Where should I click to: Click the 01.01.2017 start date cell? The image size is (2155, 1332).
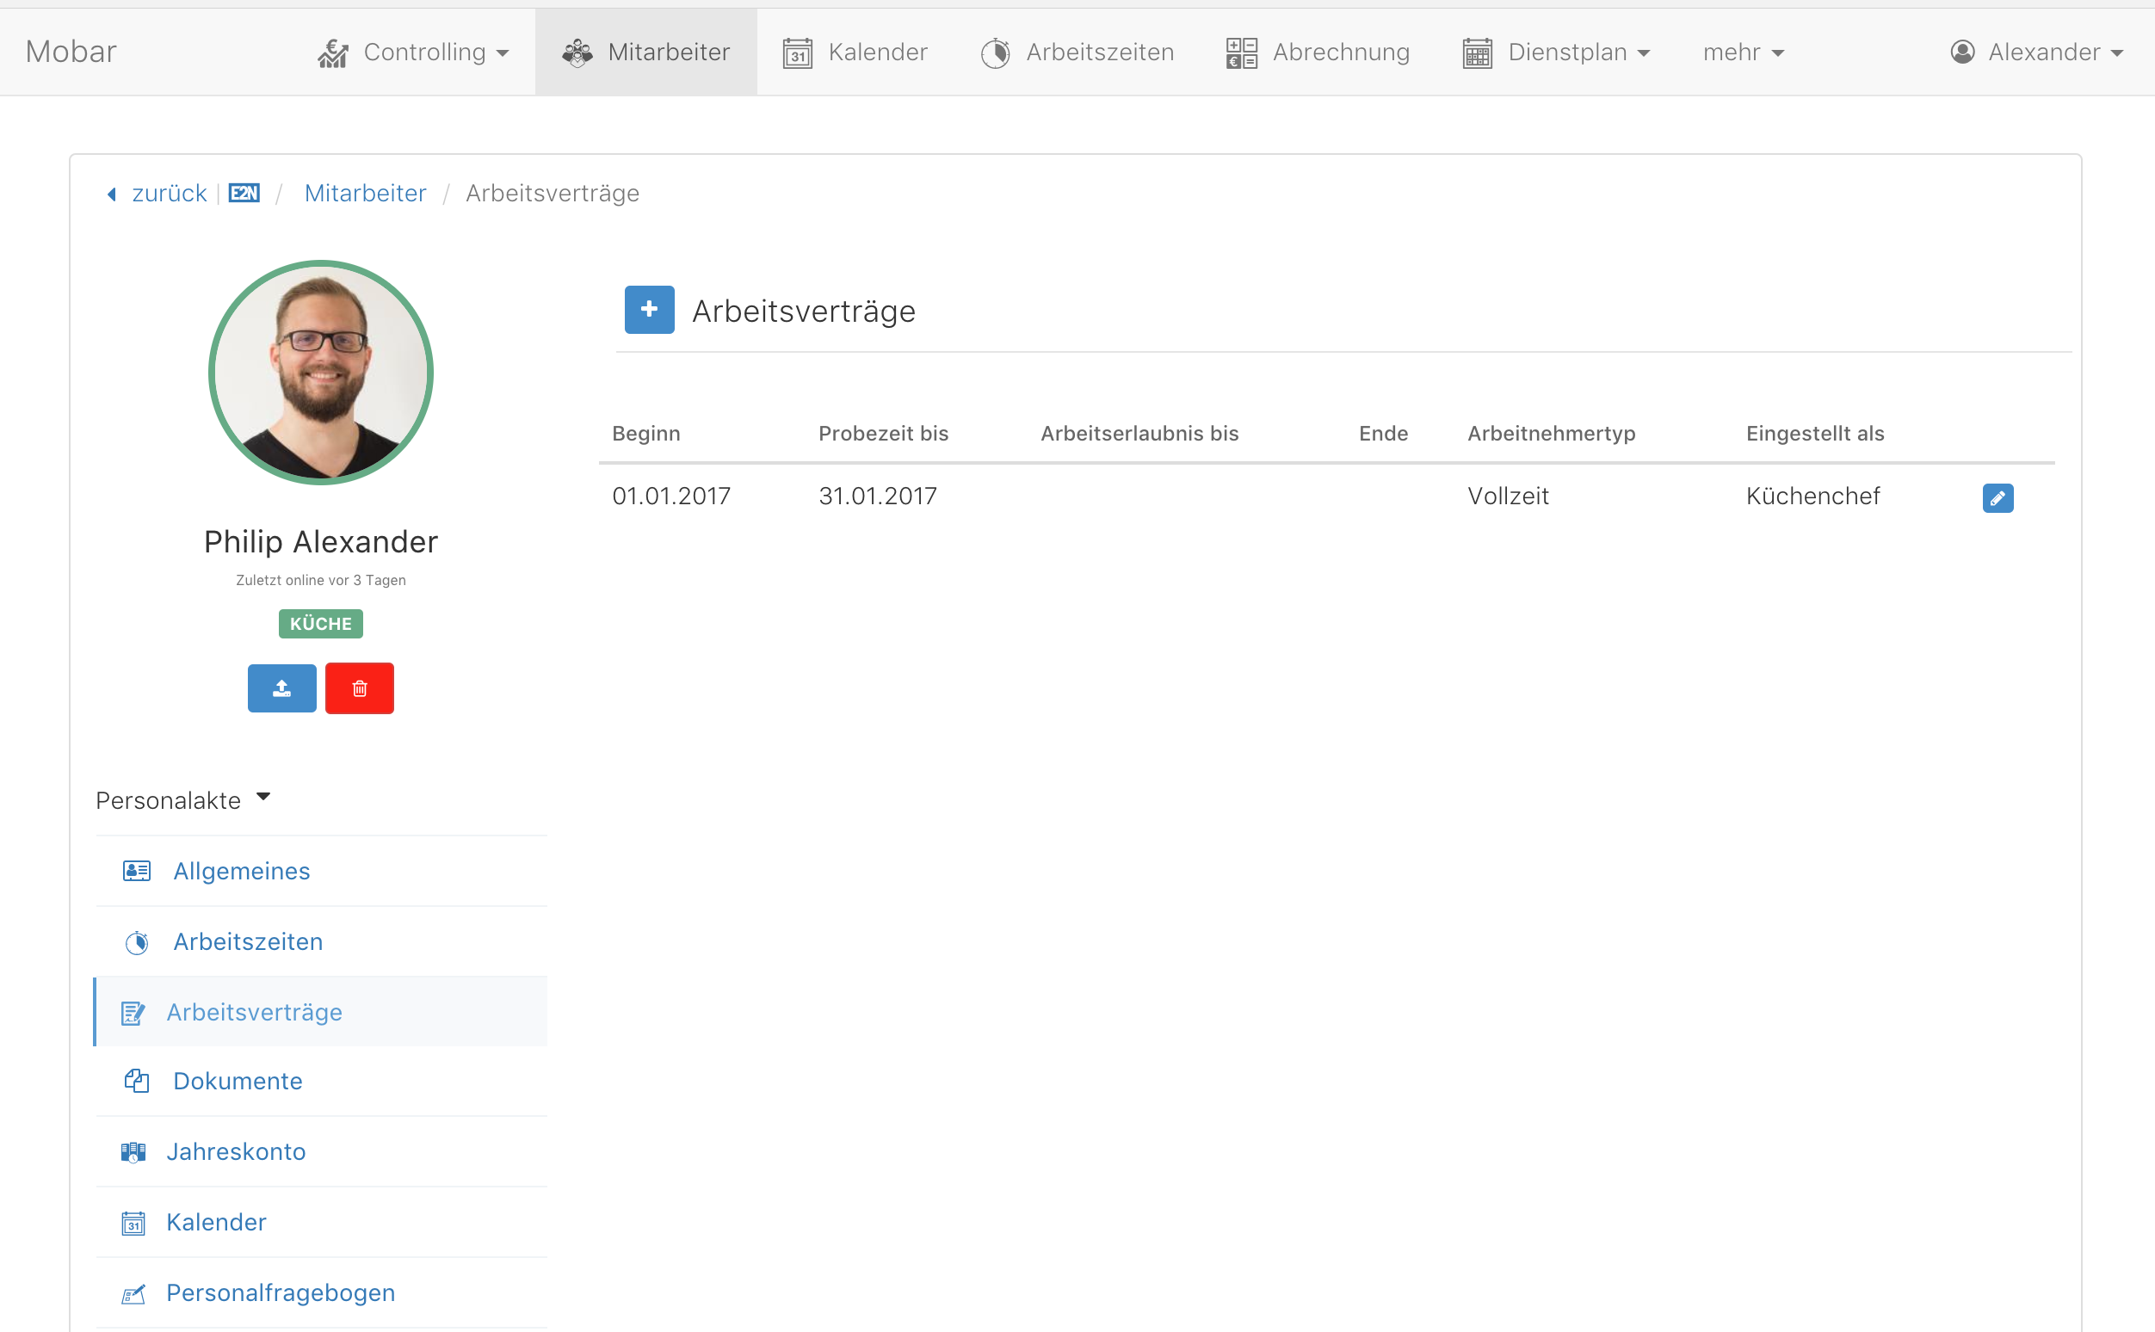pos(670,496)
